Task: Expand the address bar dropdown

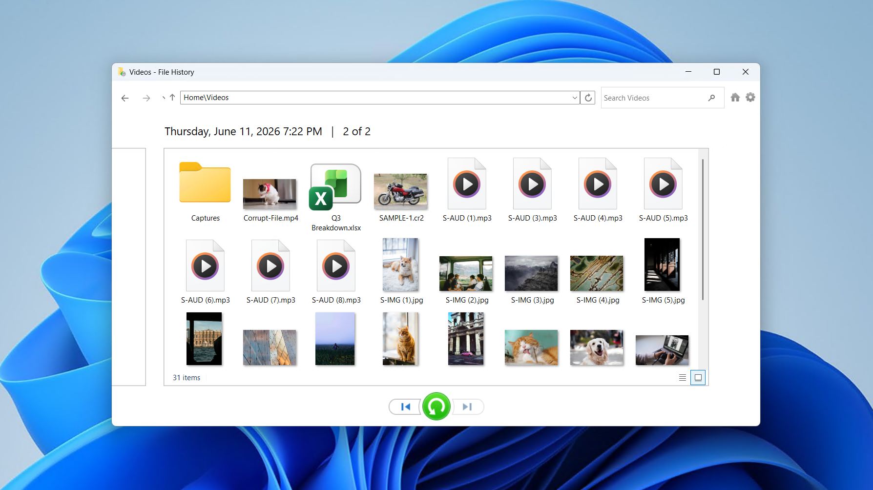Action: 575,98
